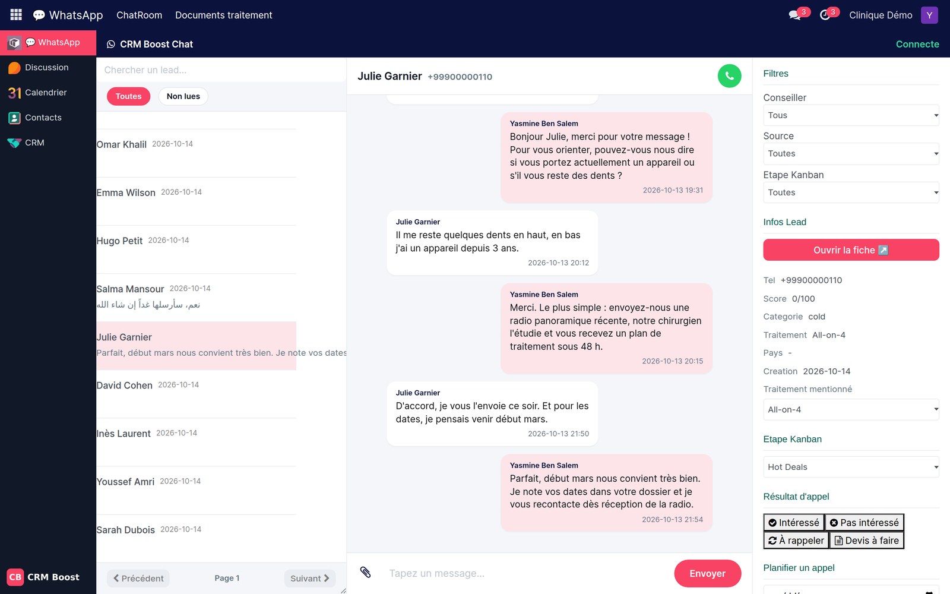Image resolution: width=950 pixels, height=594 pixels.
Task: Mark call result as Pas intéressé
Action: 864,523
